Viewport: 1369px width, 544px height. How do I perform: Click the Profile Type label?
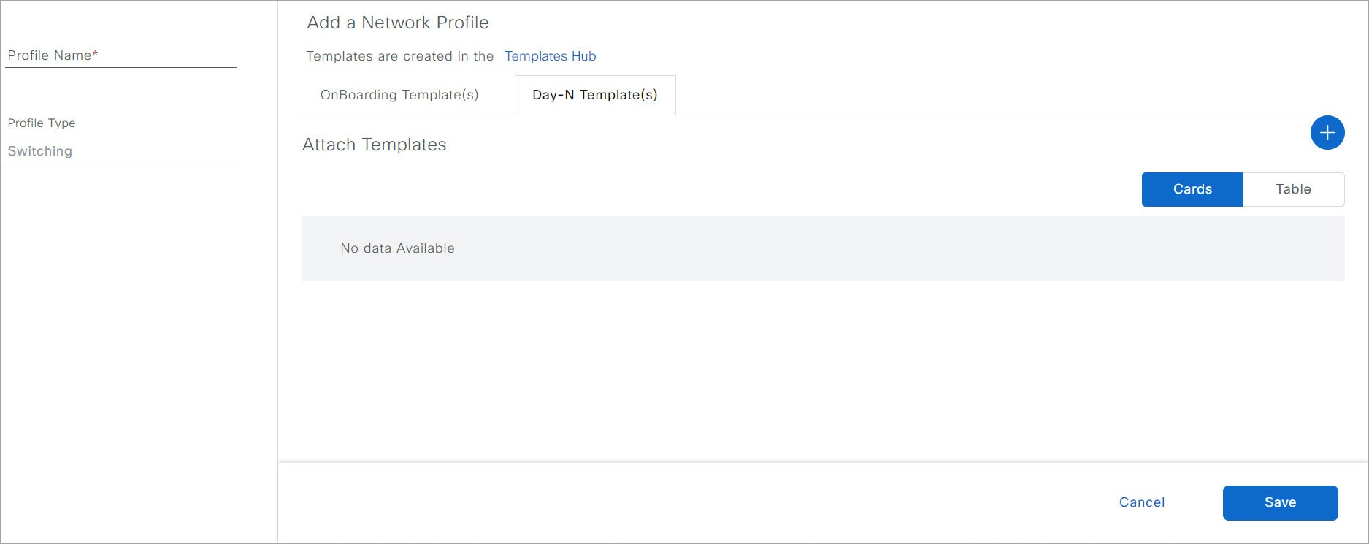tap(42, 123)
